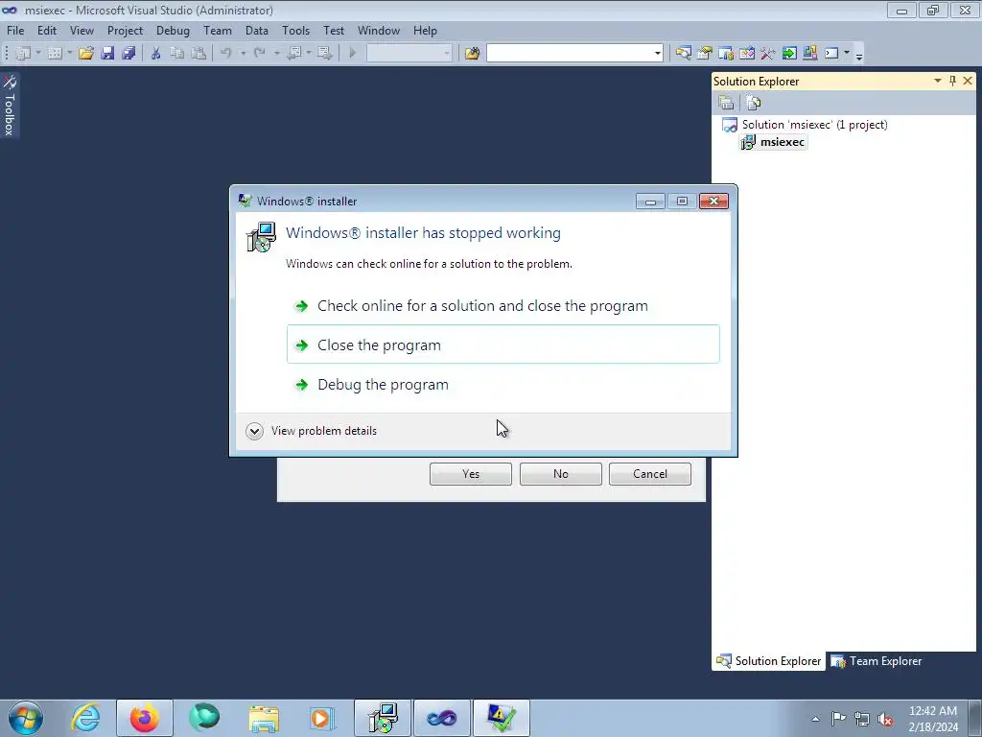Launch Internet Explorer from the taskbar
The width and height of the screenshot is (982, 737).
85,718
